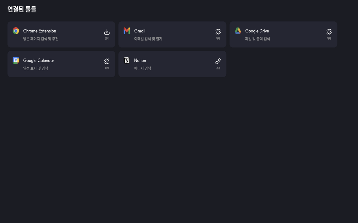
Task: Click the 연결된 툴들 heading
Action: 22,9
